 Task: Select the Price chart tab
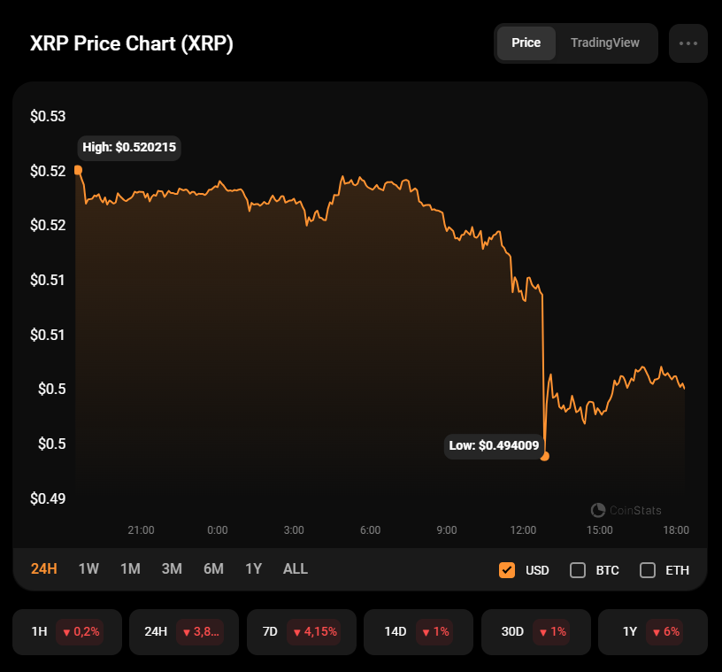tap(526, 43)
